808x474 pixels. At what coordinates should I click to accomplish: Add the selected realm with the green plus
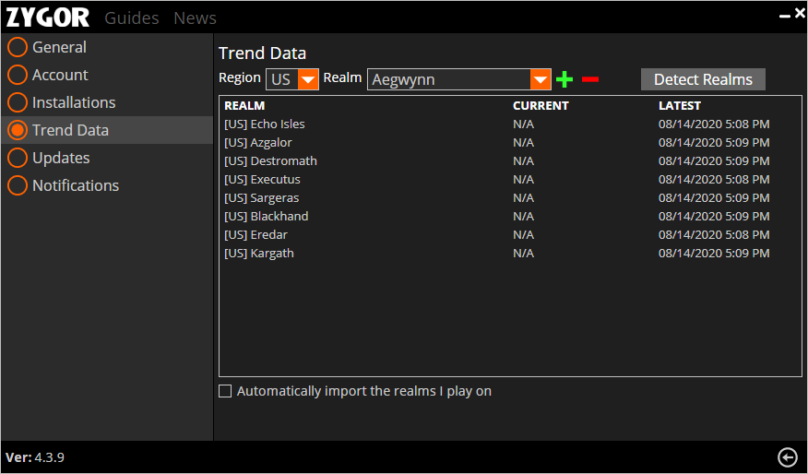tap(564, 79)
